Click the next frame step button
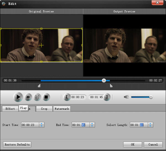The image size is (166, 151). 37,97
